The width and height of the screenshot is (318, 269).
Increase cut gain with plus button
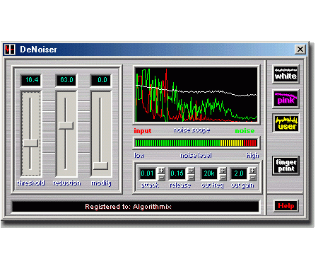tap(252, 170)
